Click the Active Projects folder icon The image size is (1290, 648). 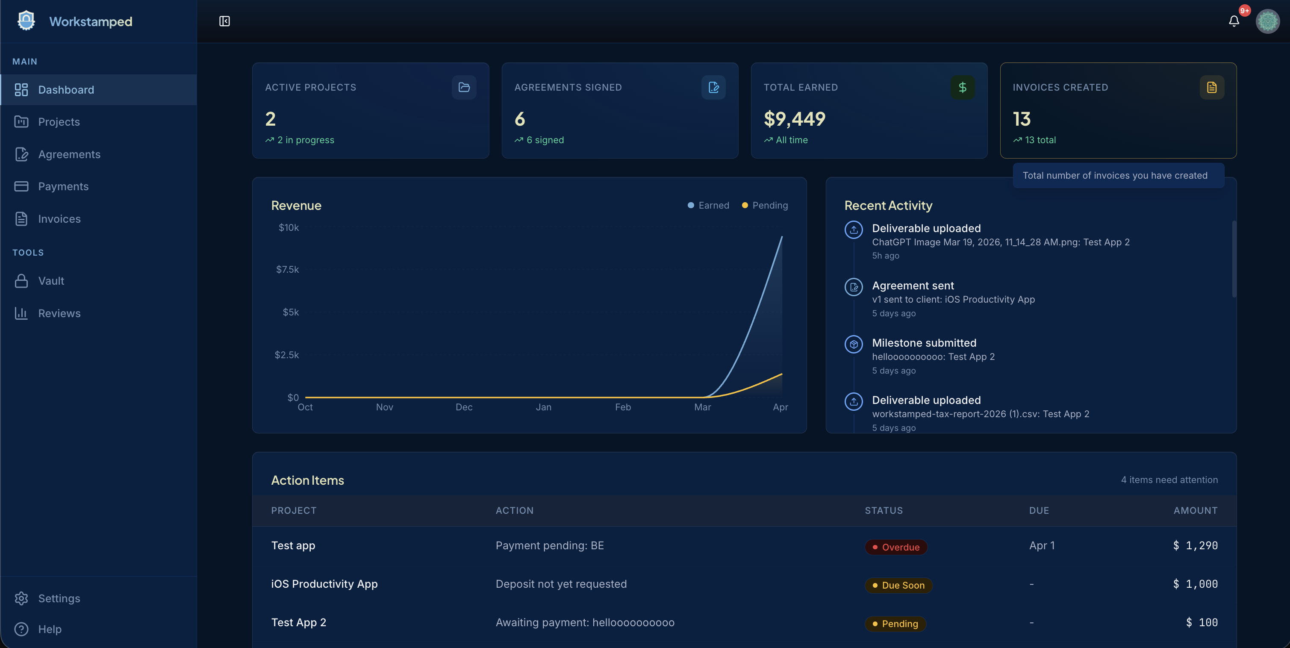(464, 87)
